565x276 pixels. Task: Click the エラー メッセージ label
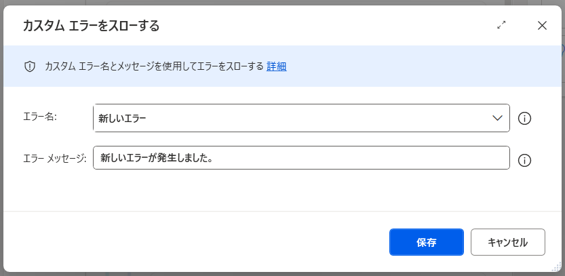tap(54, 158)
